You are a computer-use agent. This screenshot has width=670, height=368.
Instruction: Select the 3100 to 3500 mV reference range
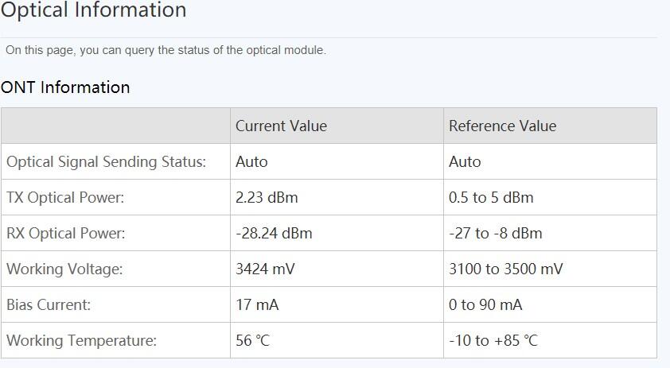pyautogui.click(x=505, y=269)
